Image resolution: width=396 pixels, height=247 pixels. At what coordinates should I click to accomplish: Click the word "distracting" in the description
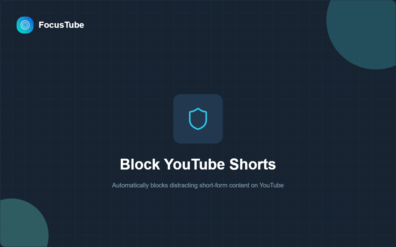tap(183, 185)
